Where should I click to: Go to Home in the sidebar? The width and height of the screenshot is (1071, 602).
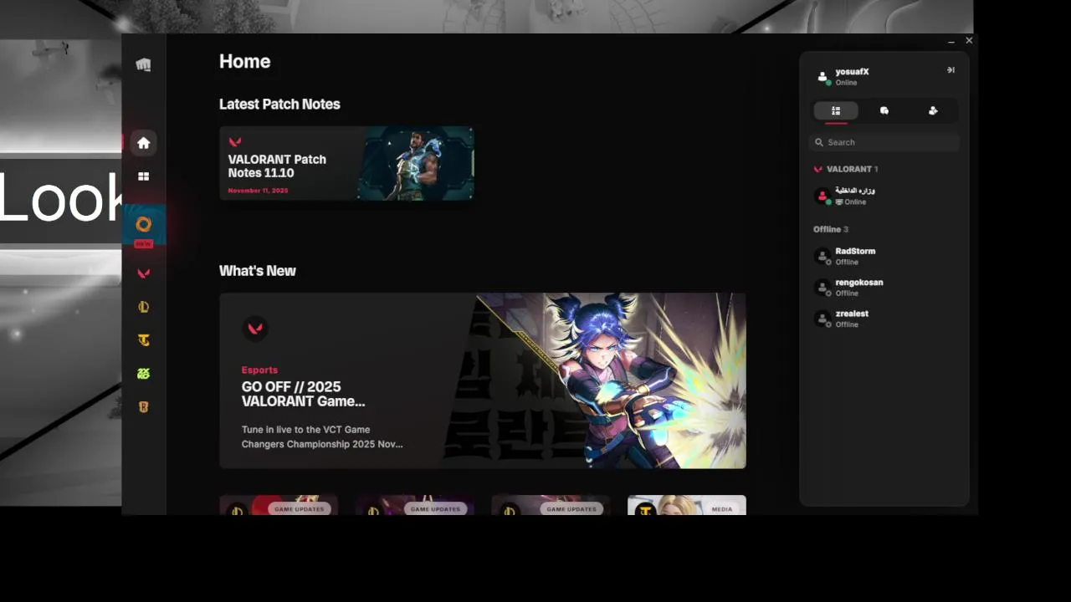click(x=144, y=143)
